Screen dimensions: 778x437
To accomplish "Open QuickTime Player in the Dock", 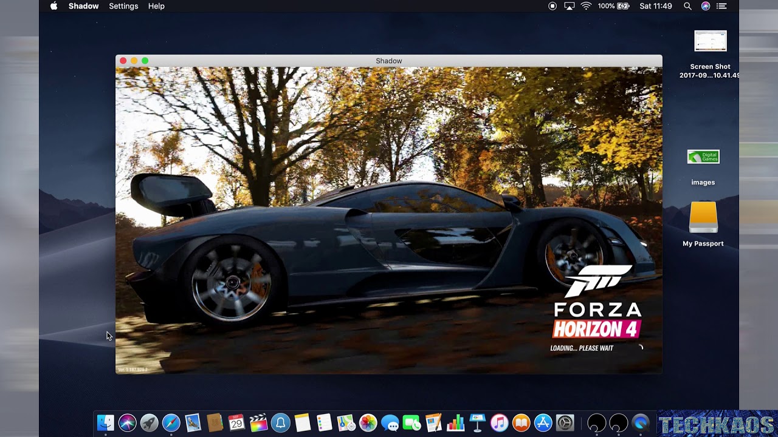I will (641, 422).
